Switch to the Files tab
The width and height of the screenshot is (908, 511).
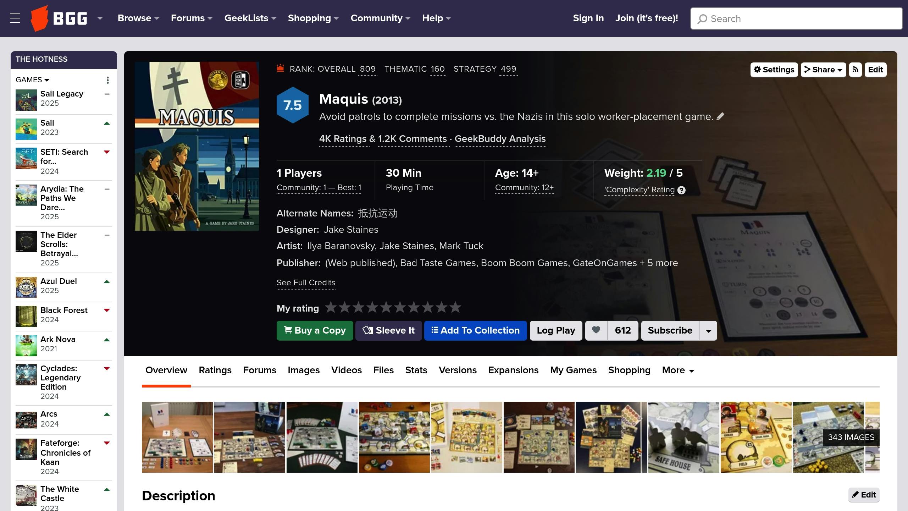(x=383, y=370)
